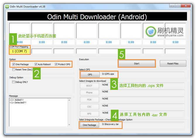Click the PDA image button
Screen dimensions: 196x138
[90, 99]
